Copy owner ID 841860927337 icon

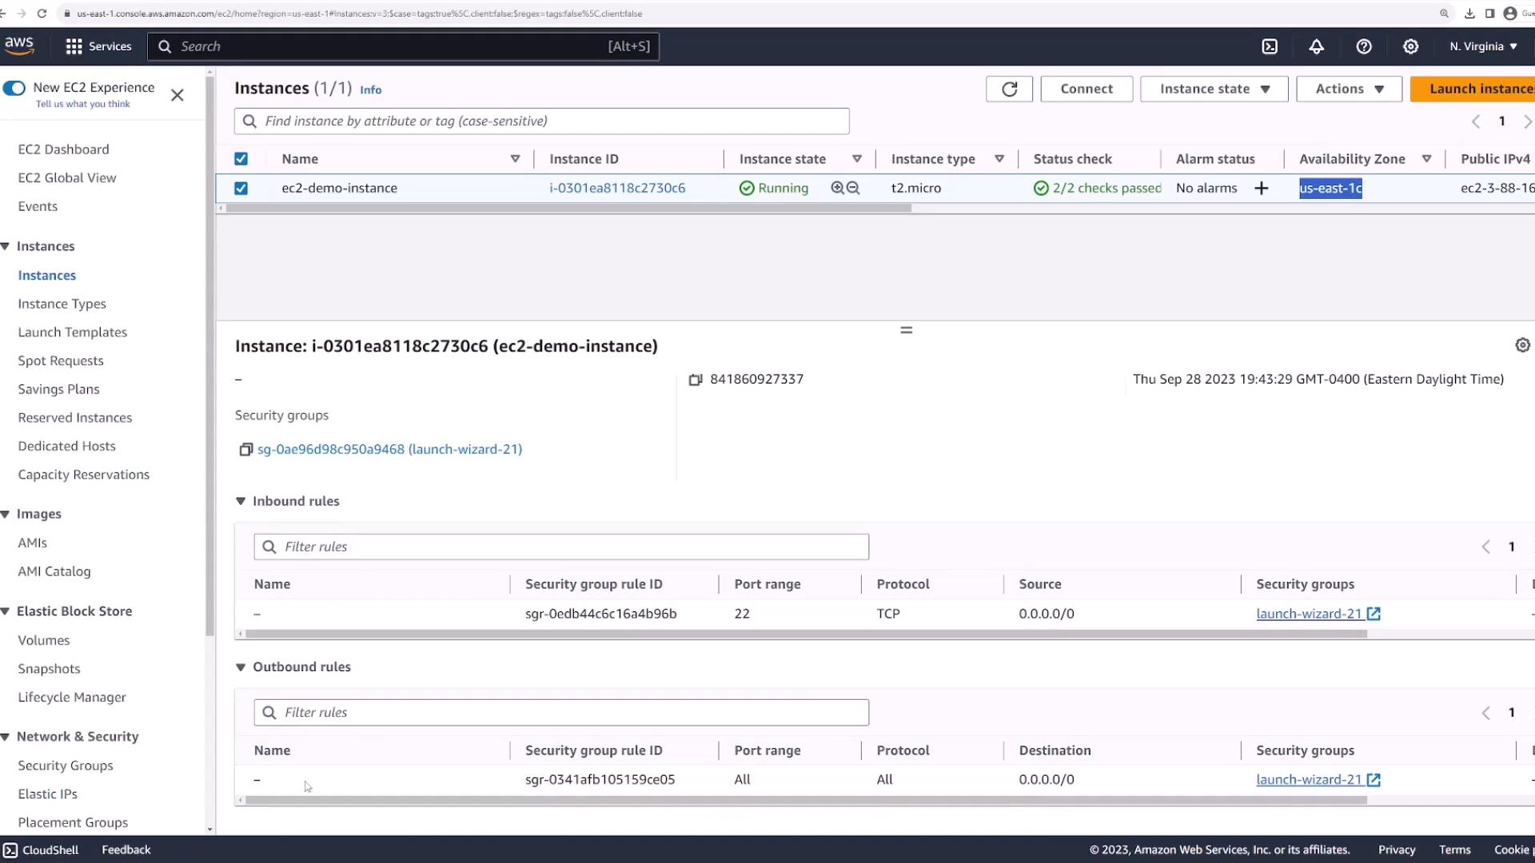[696, 380]
